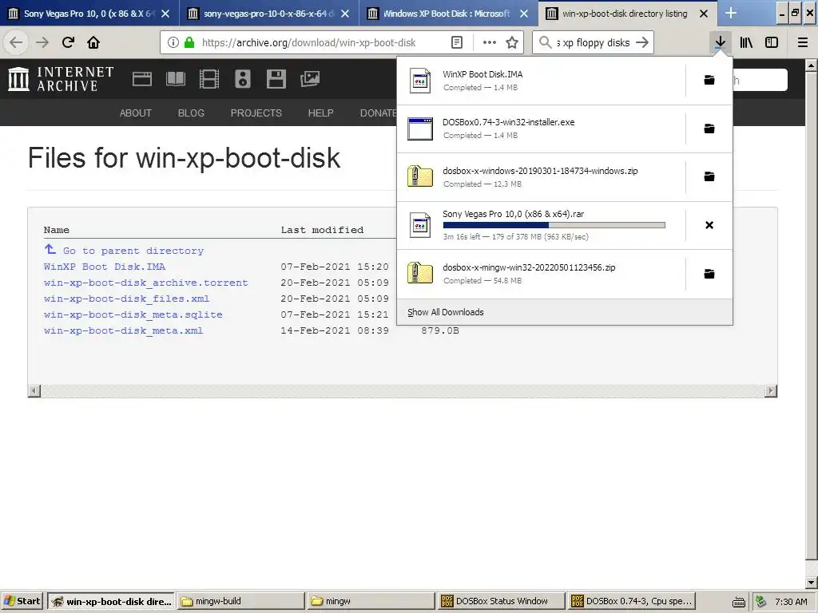Image resolution: width=818 pixels, height=613 pixels.
Task: Switch to mingw-build taskbar window
Action: [x=241, y=601]
